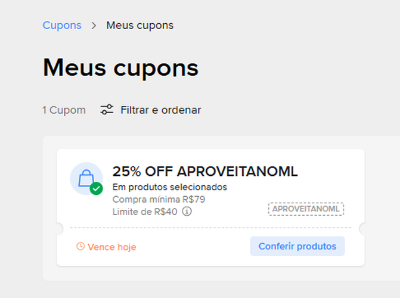Open the info icon beside Limite de R$40

(x=187, y=212)
